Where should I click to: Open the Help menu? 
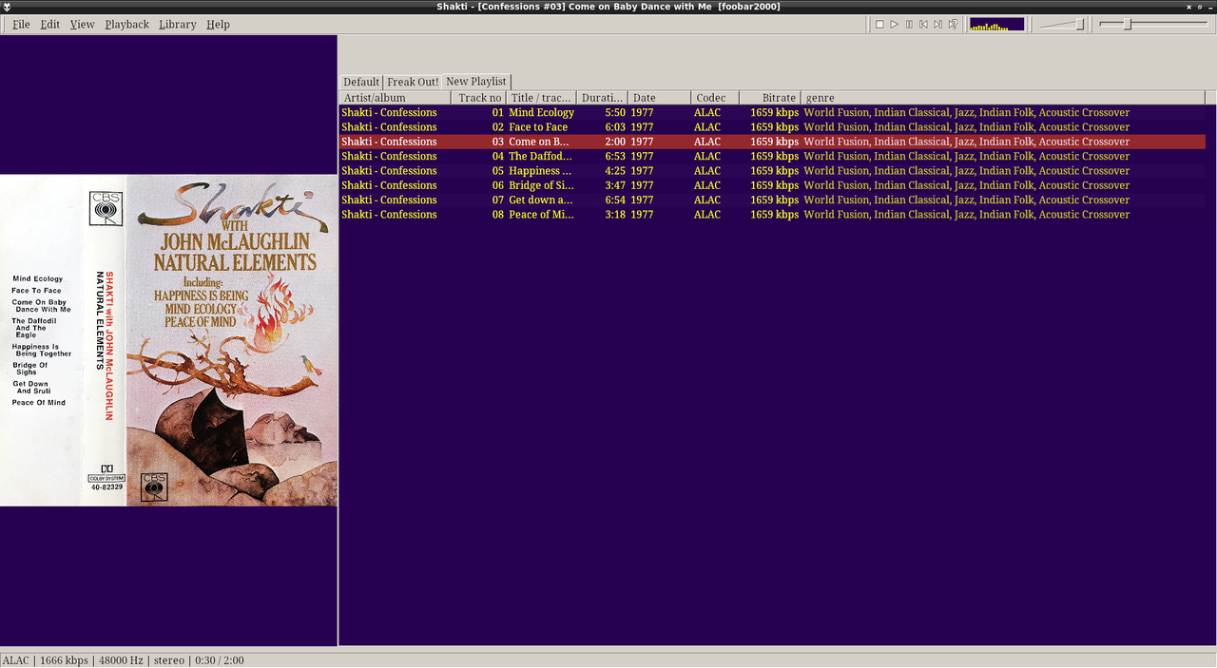218,25
